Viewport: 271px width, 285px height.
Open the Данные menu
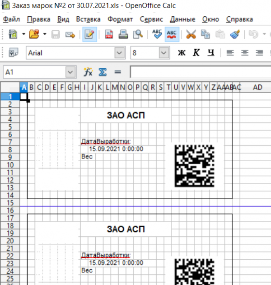(x=182, y=19)
